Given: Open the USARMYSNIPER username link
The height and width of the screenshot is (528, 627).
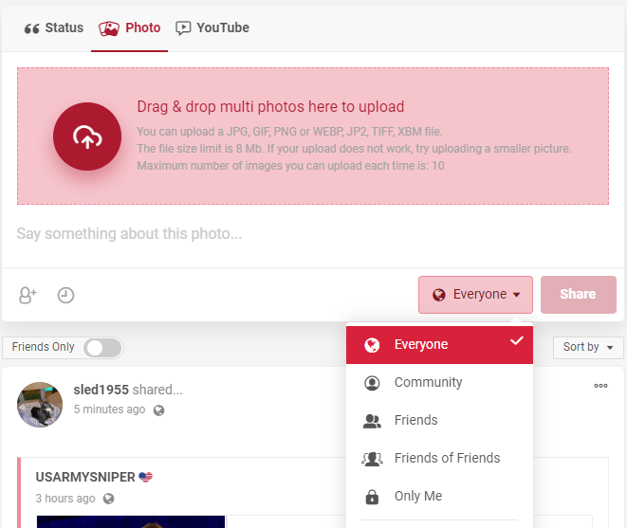Looking at the screenshot, I should click(85, 477).
